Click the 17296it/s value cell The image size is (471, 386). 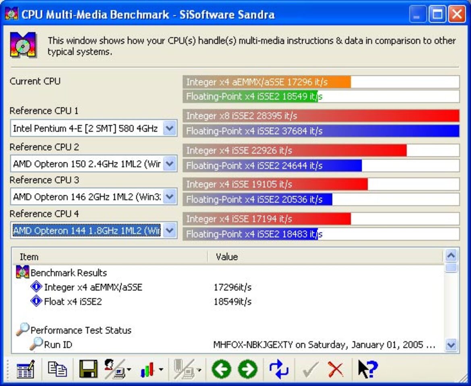coord(232,287)
